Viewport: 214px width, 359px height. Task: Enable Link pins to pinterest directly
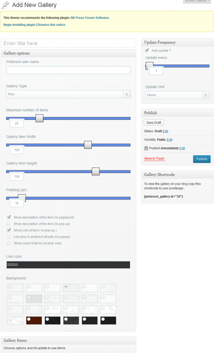[9, 237]
